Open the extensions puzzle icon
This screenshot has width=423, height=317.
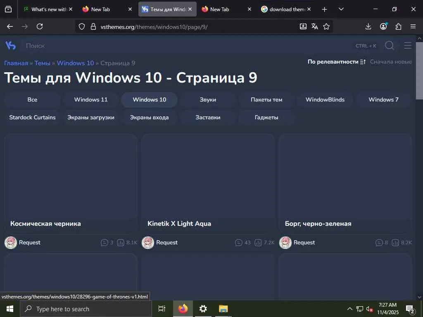point(398,26)
